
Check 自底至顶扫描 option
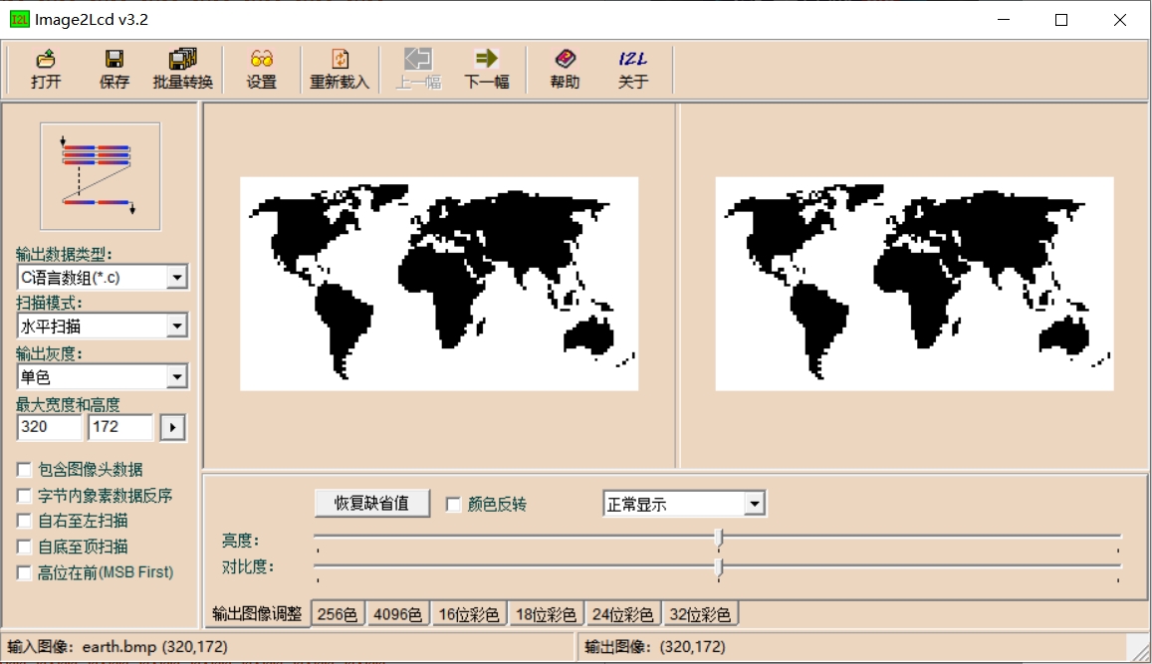point(24,547)
